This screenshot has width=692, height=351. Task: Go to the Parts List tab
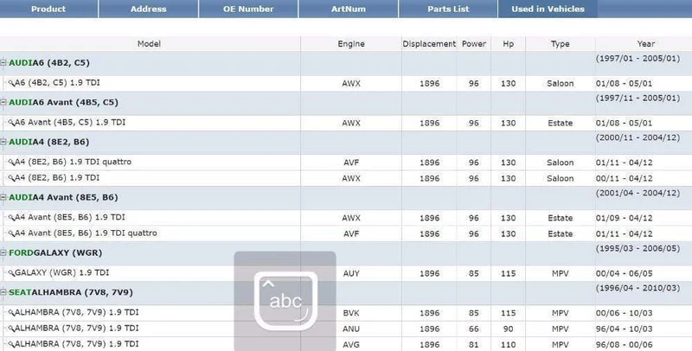tap(448, 9)
